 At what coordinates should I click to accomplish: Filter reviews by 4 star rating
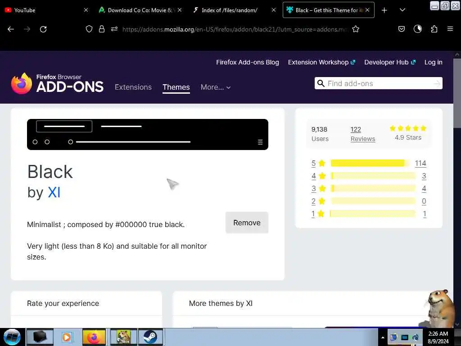(318, 176)
